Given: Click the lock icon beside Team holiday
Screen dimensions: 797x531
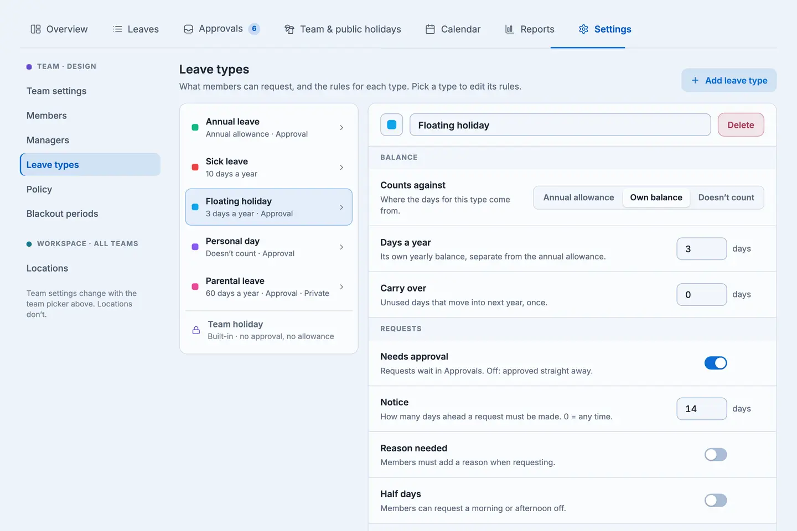Looking at the screenshot, I should (196, 330).
